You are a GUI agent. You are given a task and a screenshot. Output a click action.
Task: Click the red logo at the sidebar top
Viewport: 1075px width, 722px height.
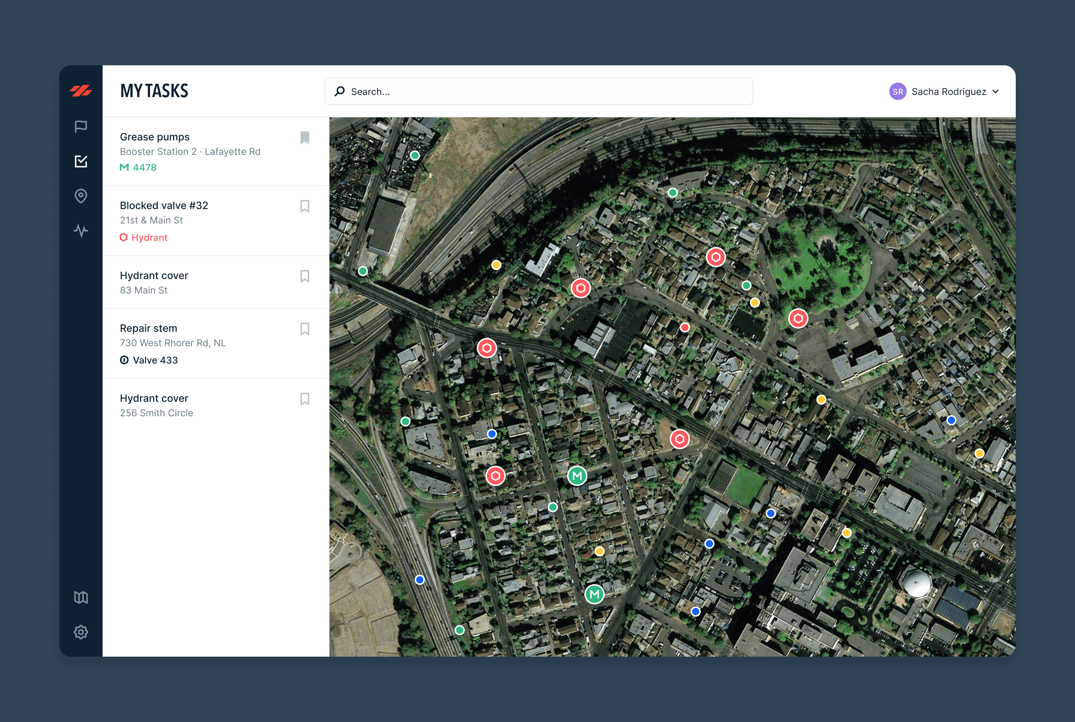pyautogui.click(x=81, y=91)
